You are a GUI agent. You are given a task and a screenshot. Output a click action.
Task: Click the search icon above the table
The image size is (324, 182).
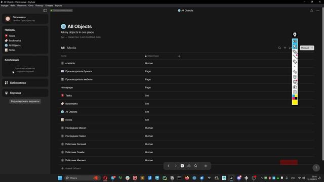point(279,48)
